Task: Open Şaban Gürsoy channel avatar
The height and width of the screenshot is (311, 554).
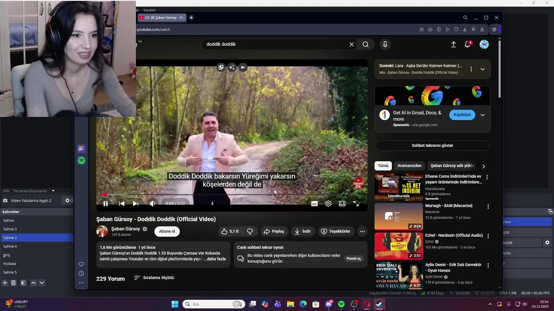Action: tap(102, 232)
